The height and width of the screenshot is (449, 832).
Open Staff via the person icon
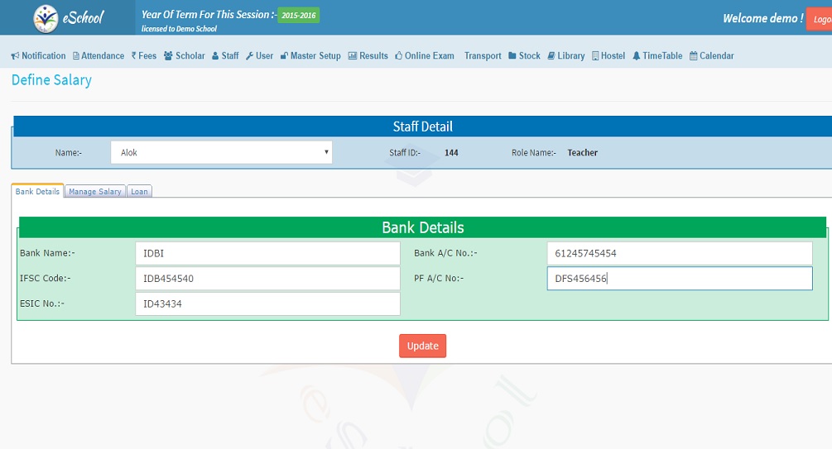coord(215,56)
